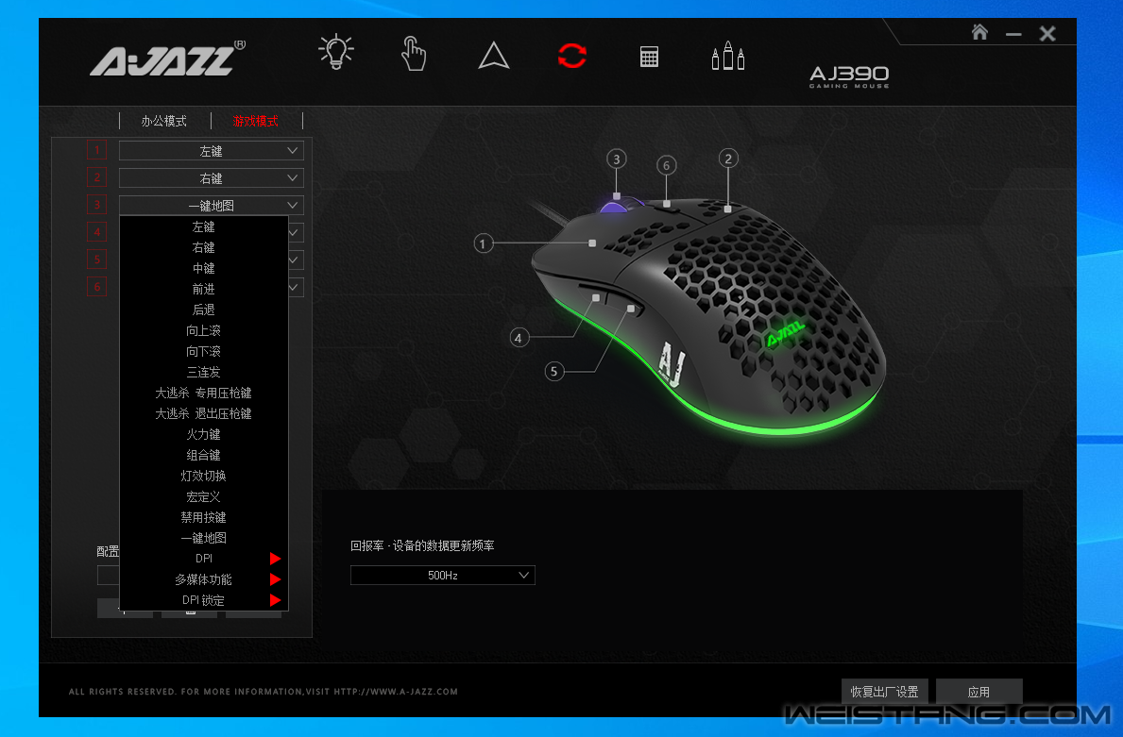This screenshot has height=737, width=1123.
Task: Select red button number 6 box
Action: click(x=96, y=287)
